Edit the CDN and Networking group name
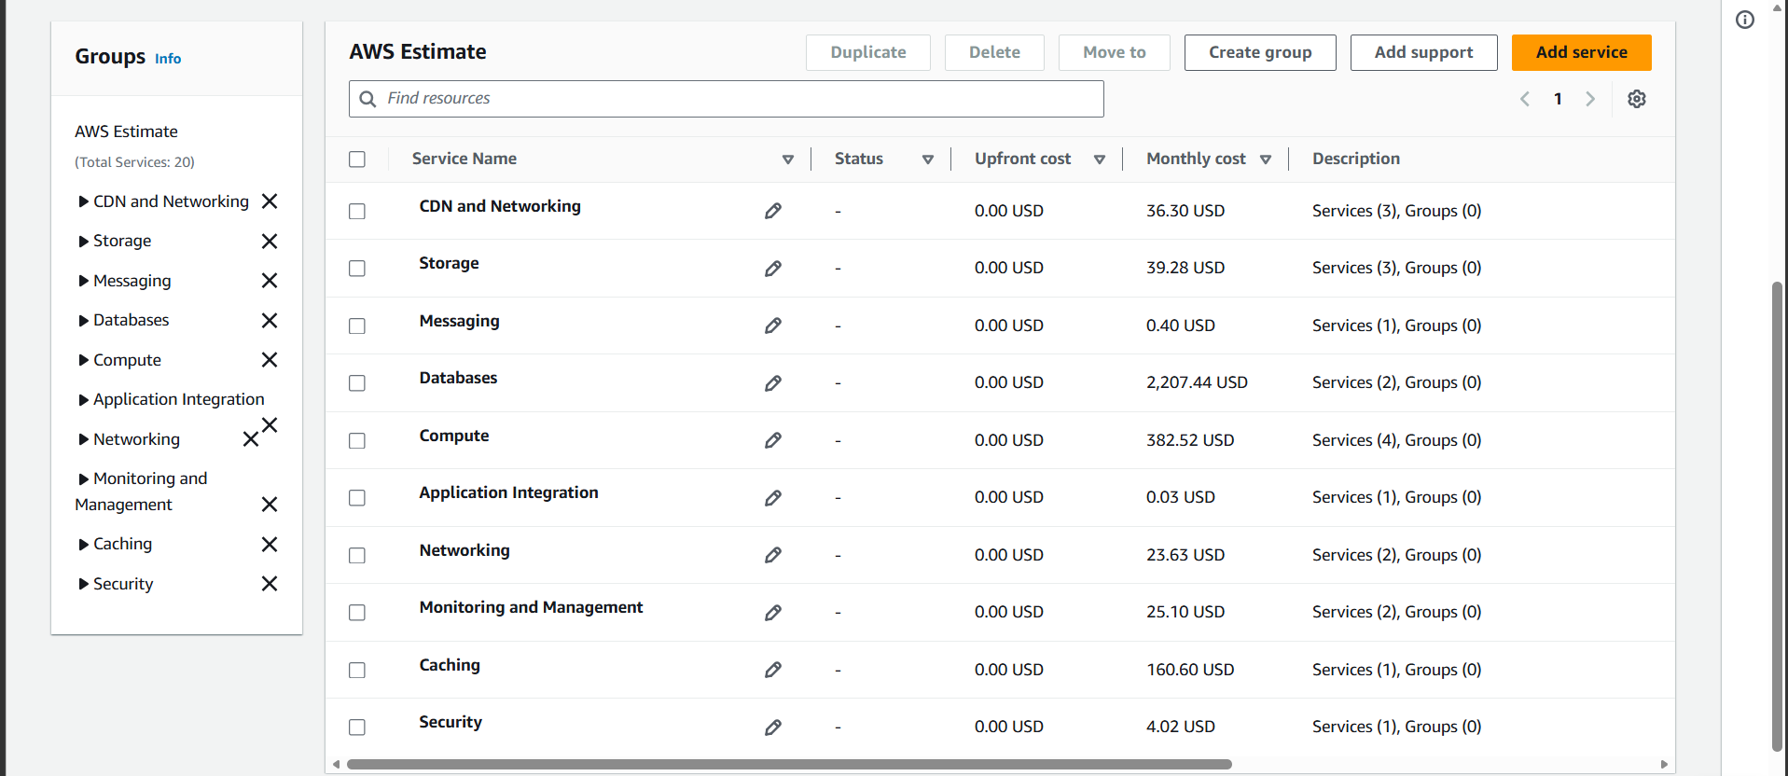Image resolution: width=1788 pixels, height=776 pixels. pos(773,211)
